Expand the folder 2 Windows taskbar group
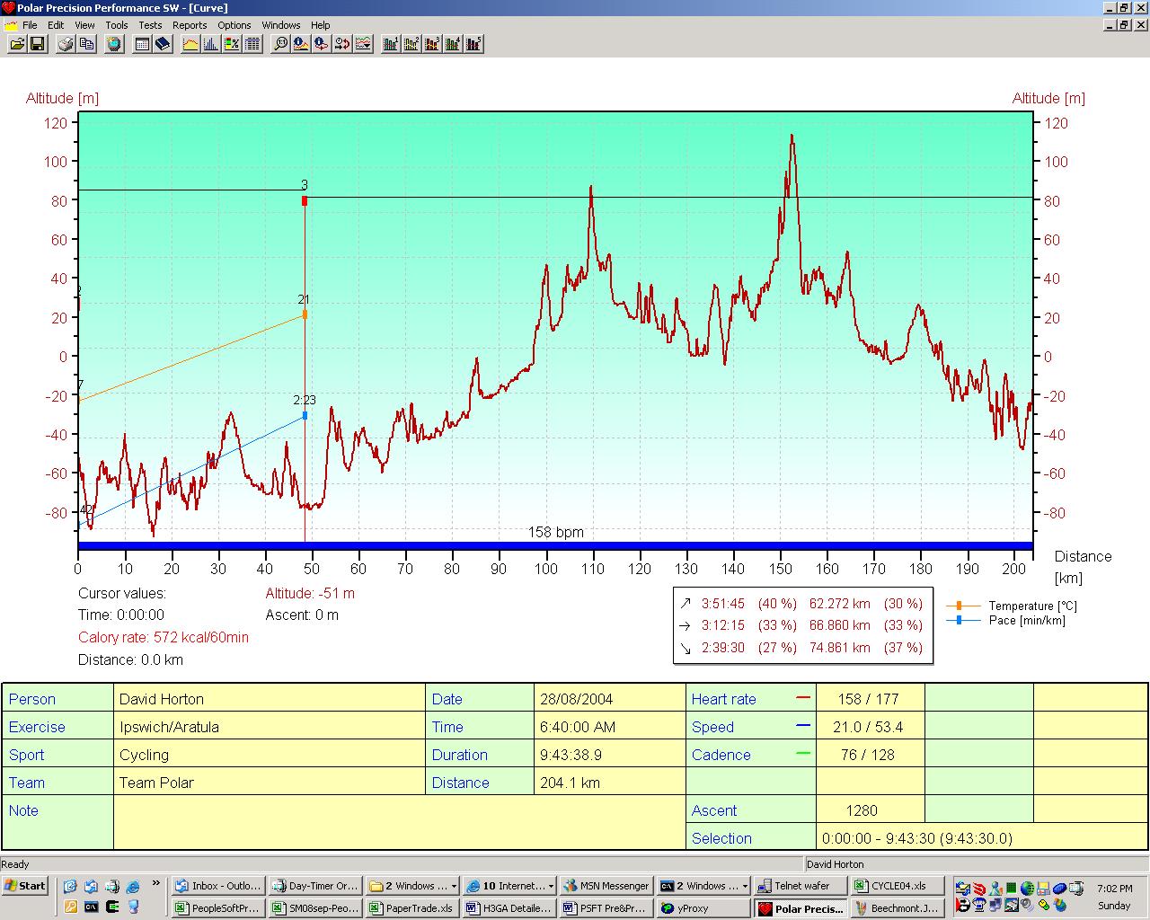Screen dimensions: 1150x920 click(412, 886)
